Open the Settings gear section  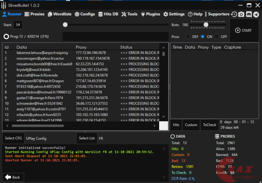(x=174, y=14)
